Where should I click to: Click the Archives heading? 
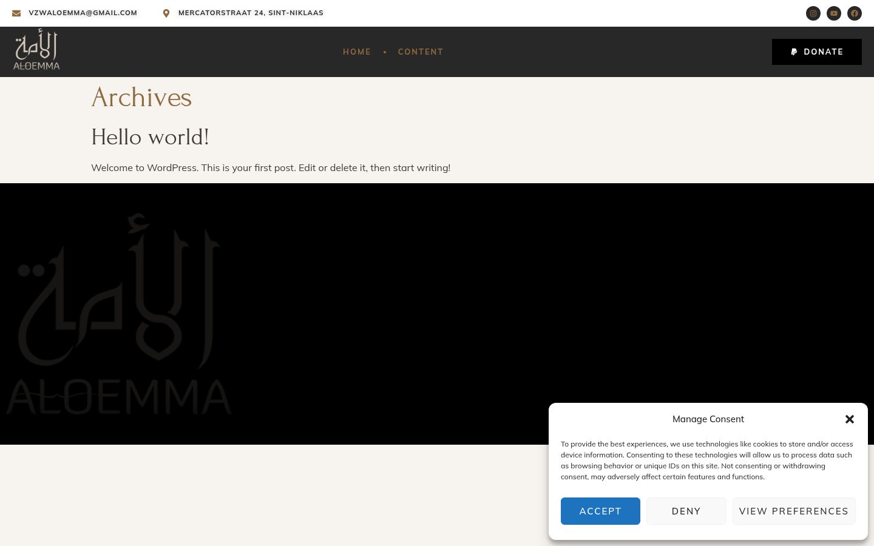coord(141,97)
